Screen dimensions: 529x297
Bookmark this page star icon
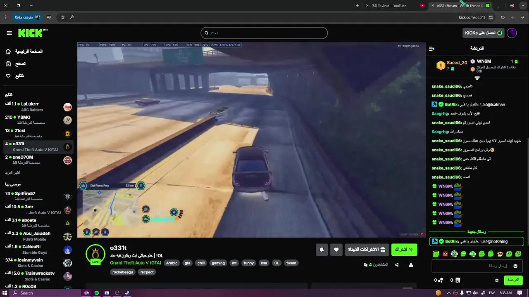pyautogui.click(x=63, y=17)
